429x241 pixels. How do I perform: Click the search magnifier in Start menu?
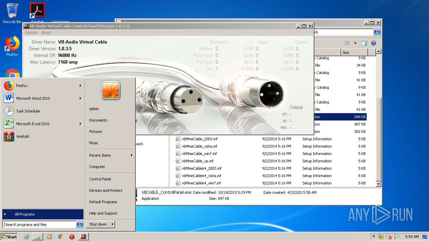(80, 225)
